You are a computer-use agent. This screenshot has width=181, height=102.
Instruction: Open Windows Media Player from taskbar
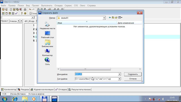pos(34,99)
